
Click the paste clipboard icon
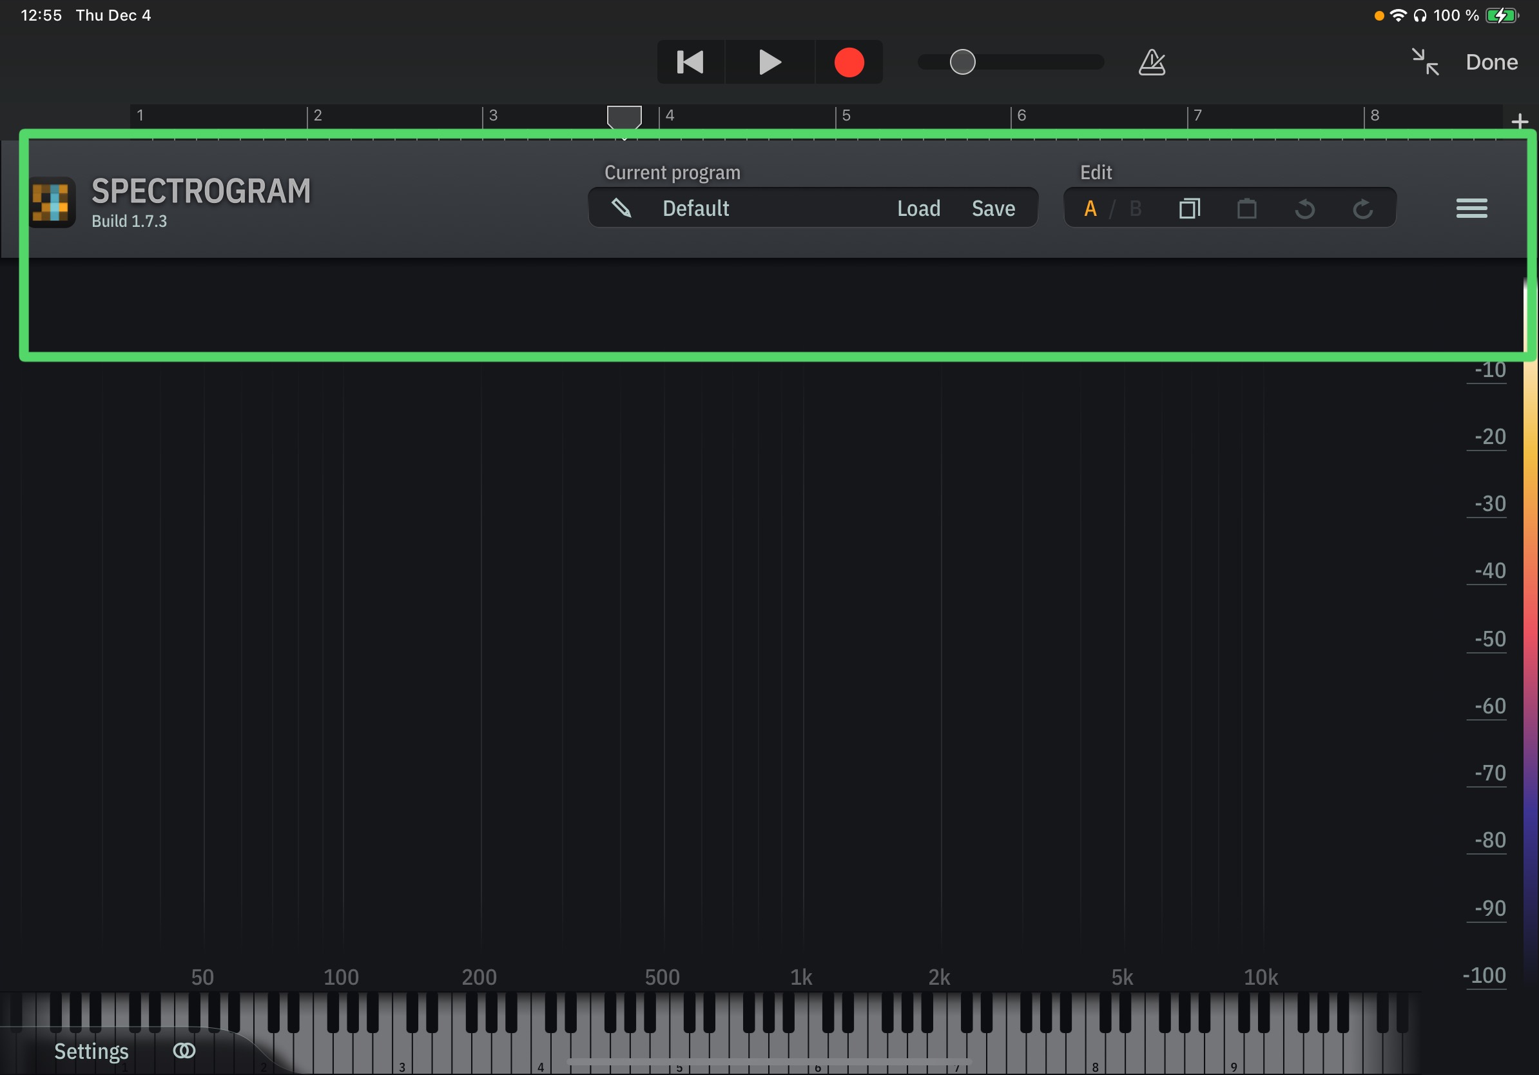coord(1247,209)
